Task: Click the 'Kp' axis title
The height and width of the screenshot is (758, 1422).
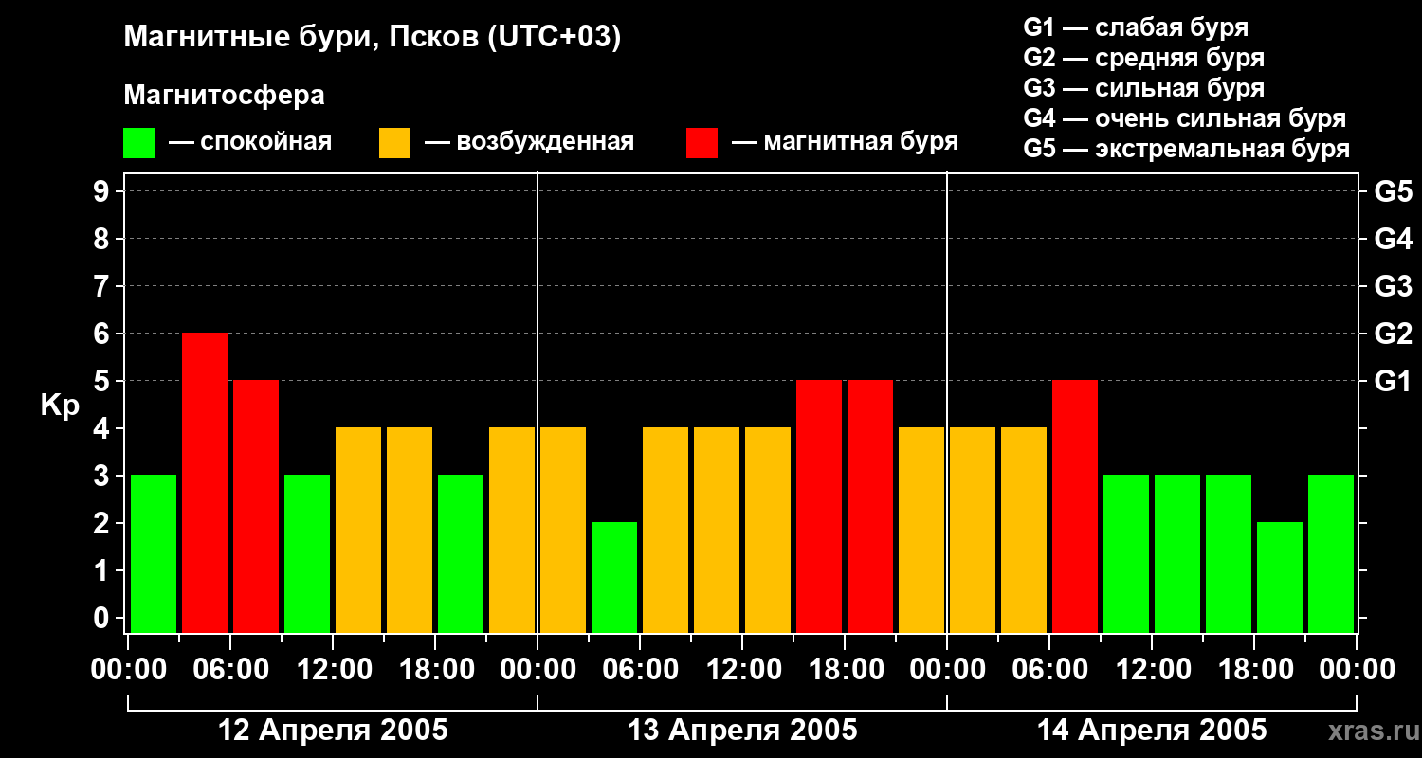Action: pos(60,406)
